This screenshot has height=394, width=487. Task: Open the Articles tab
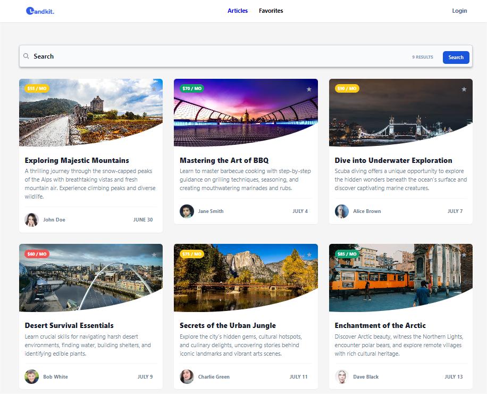coord(238,11)
